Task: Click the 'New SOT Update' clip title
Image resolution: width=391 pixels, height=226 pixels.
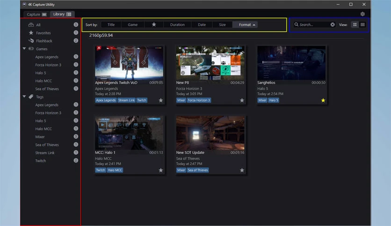Action: pyautogui.click(x=190, y=152)
